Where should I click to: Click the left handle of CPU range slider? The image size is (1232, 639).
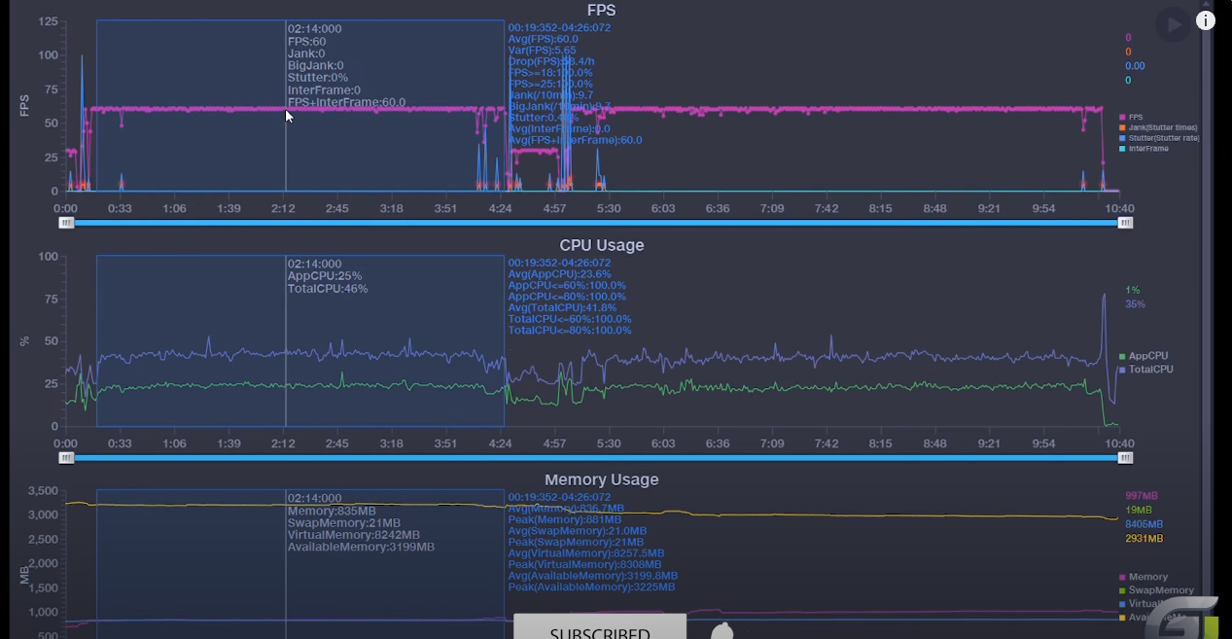[x=66, y=457]
